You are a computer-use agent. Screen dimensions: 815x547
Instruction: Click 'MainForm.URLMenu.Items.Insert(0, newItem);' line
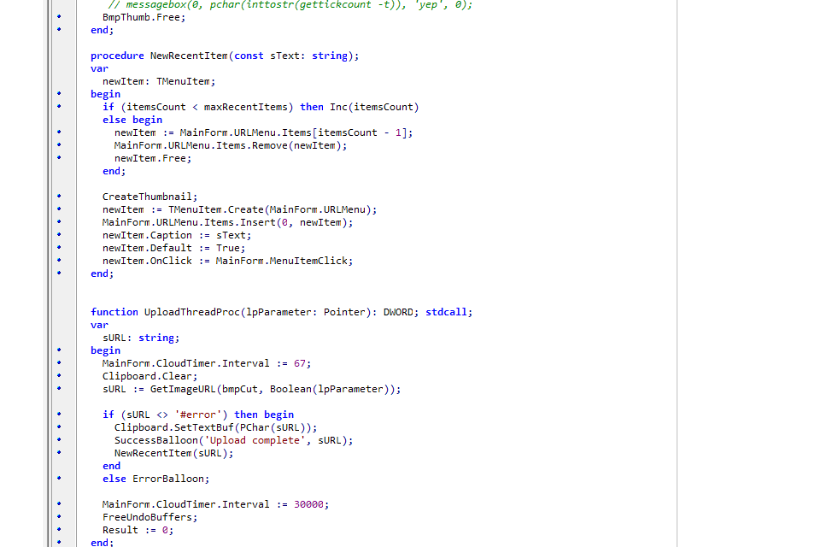[x=227, y=222]
